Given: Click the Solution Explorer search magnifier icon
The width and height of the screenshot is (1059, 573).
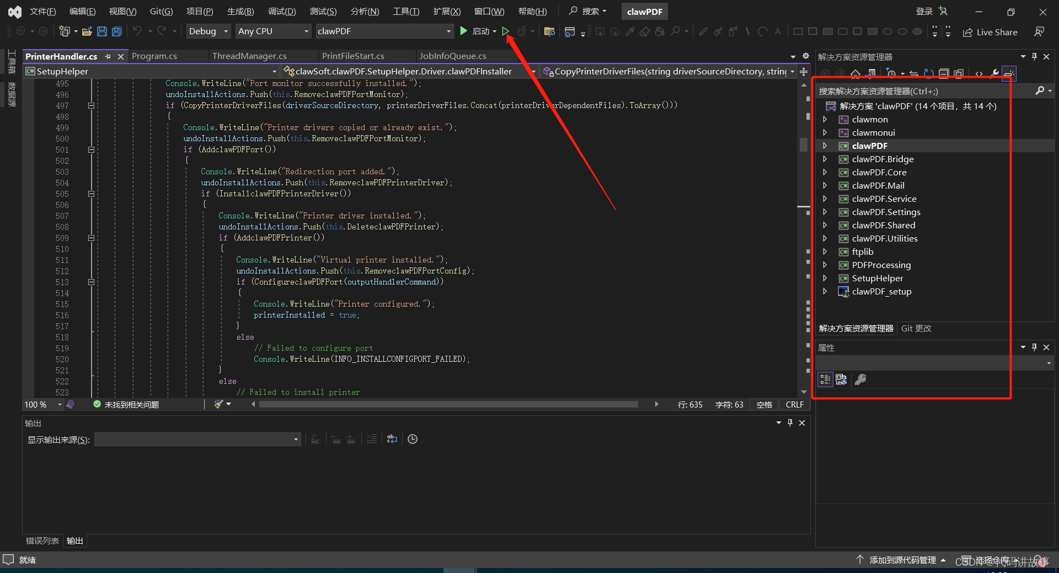Looking at the screenshot, I should [x=1040, y=90].
